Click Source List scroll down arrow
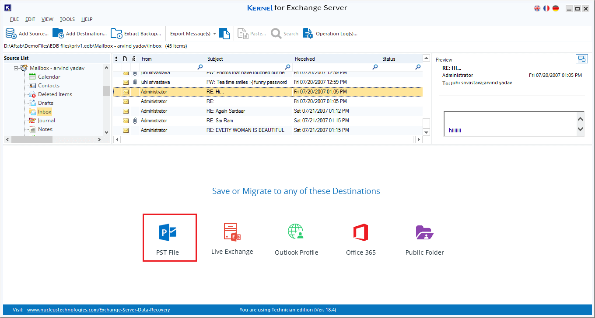The width and height of the screenshot is (595, 318). click(x=106, y=132)
